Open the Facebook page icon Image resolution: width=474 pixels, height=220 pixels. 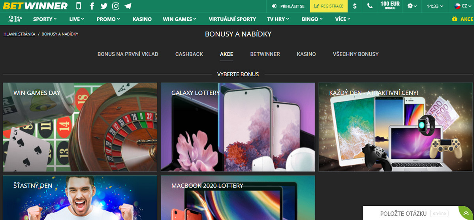click(92, 6)
